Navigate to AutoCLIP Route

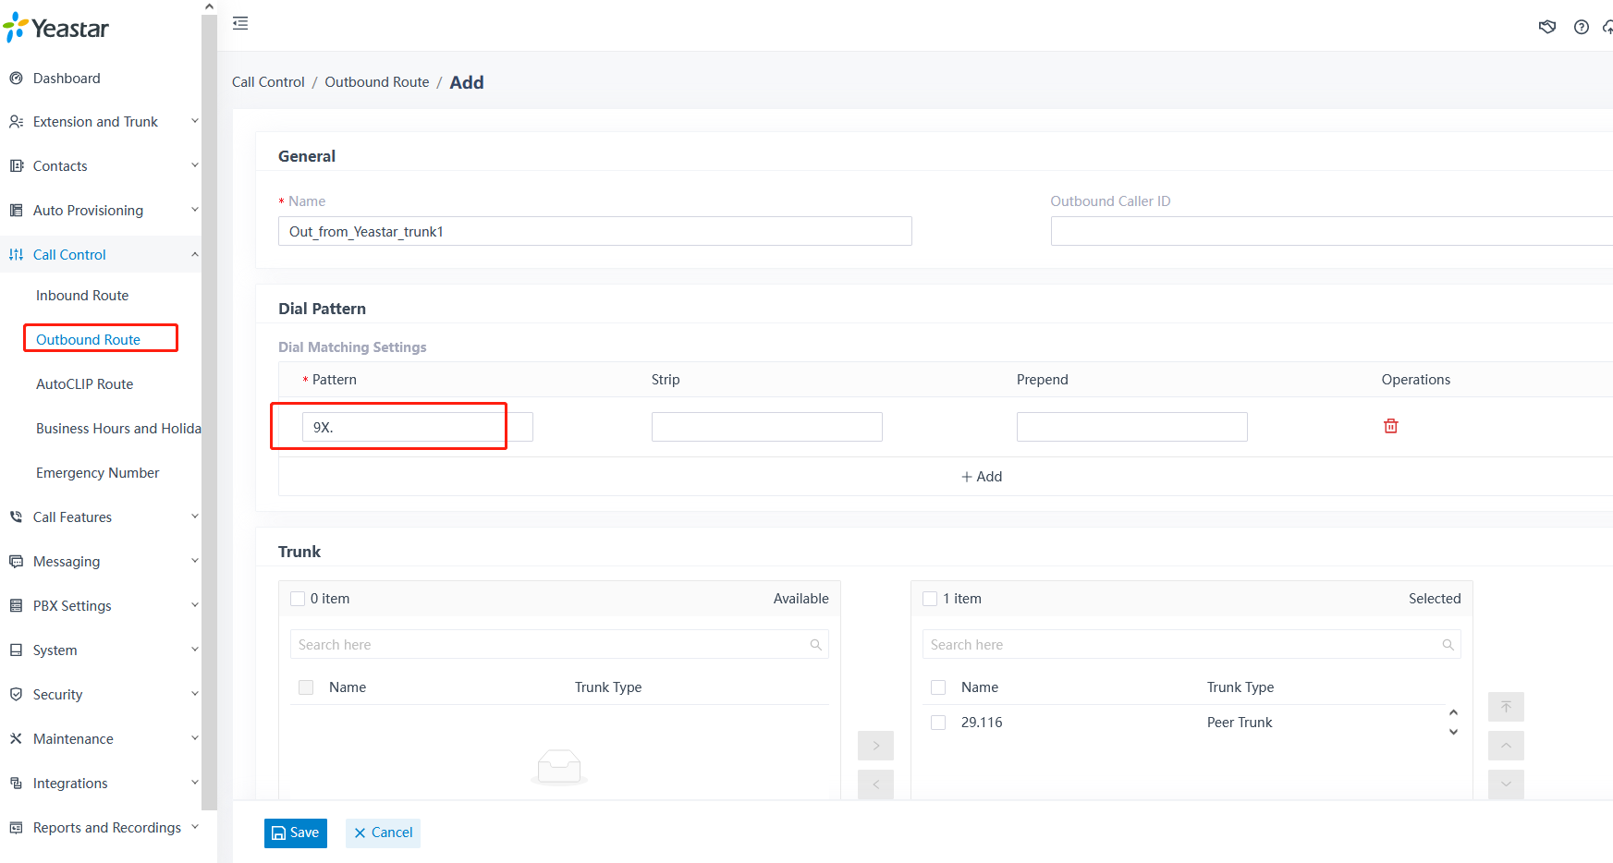point(84,383)
